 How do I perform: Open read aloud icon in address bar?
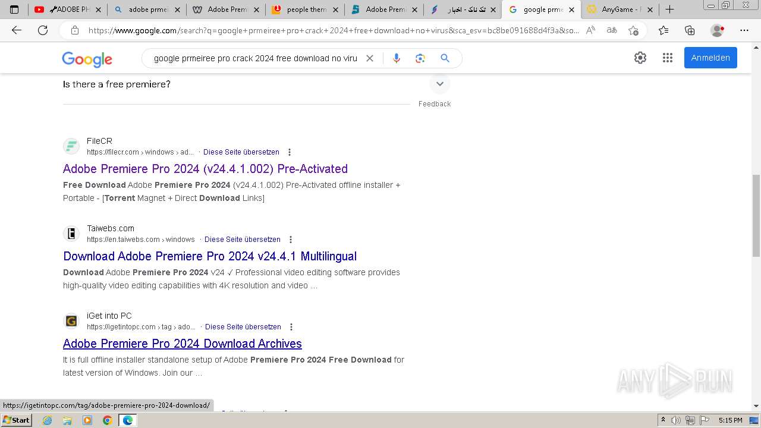(x=590, y=30)
